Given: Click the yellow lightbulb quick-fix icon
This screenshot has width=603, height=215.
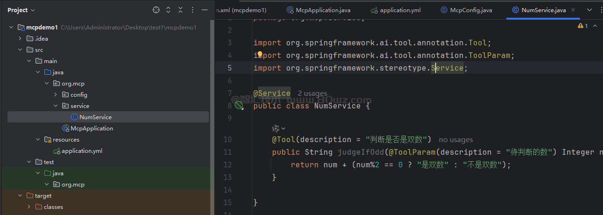Looking at the screenshot, I should (x=260, y=55).
